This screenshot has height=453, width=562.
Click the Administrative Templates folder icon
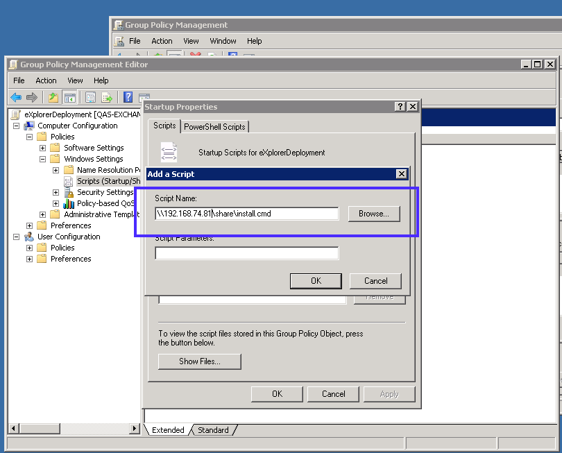click(x=55, y=214)
